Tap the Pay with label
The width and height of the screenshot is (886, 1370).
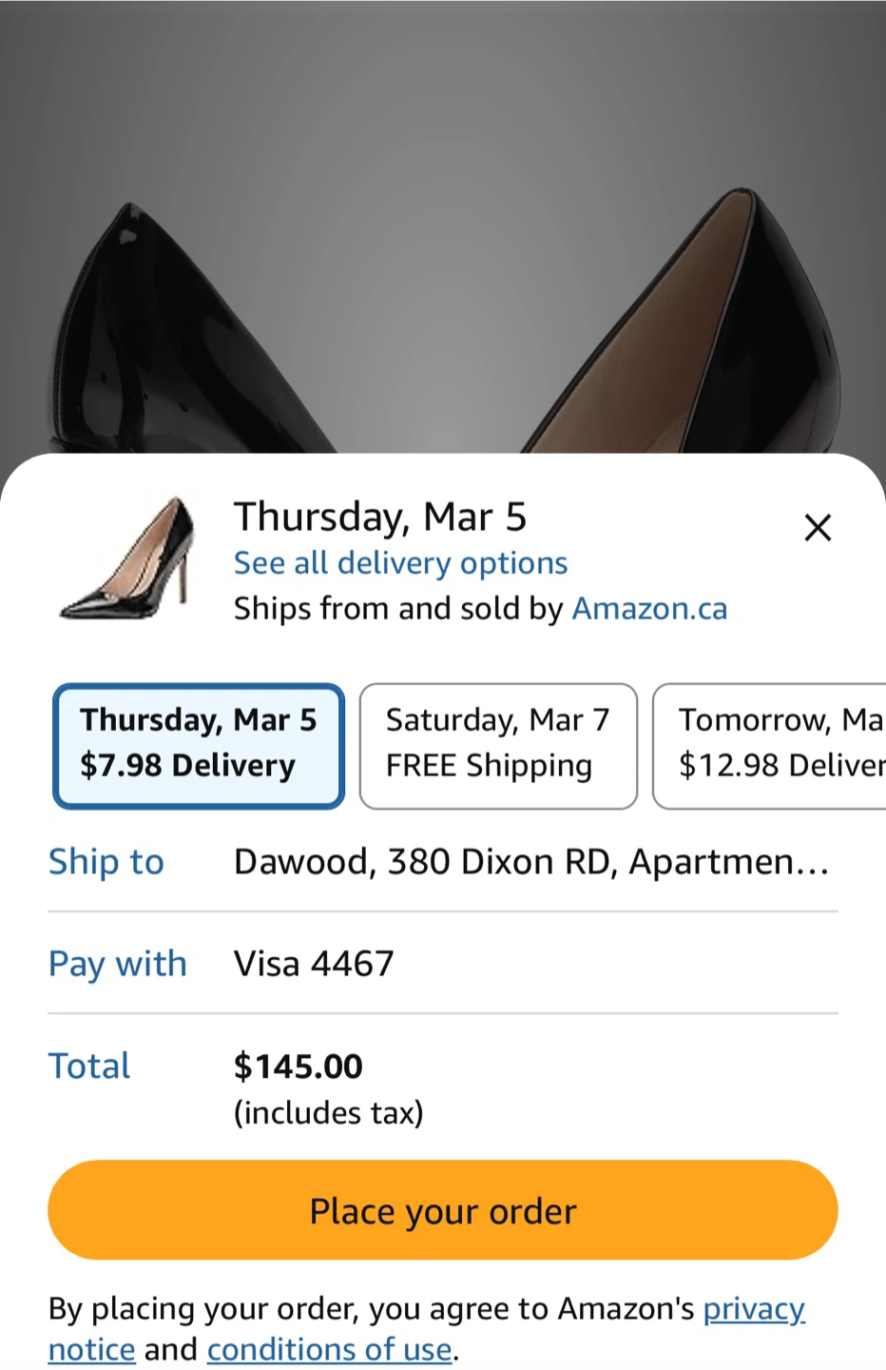[x=118, y=964]
